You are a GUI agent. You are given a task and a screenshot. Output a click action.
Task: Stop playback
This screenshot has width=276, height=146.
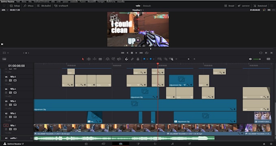click(x=132, y=53)
